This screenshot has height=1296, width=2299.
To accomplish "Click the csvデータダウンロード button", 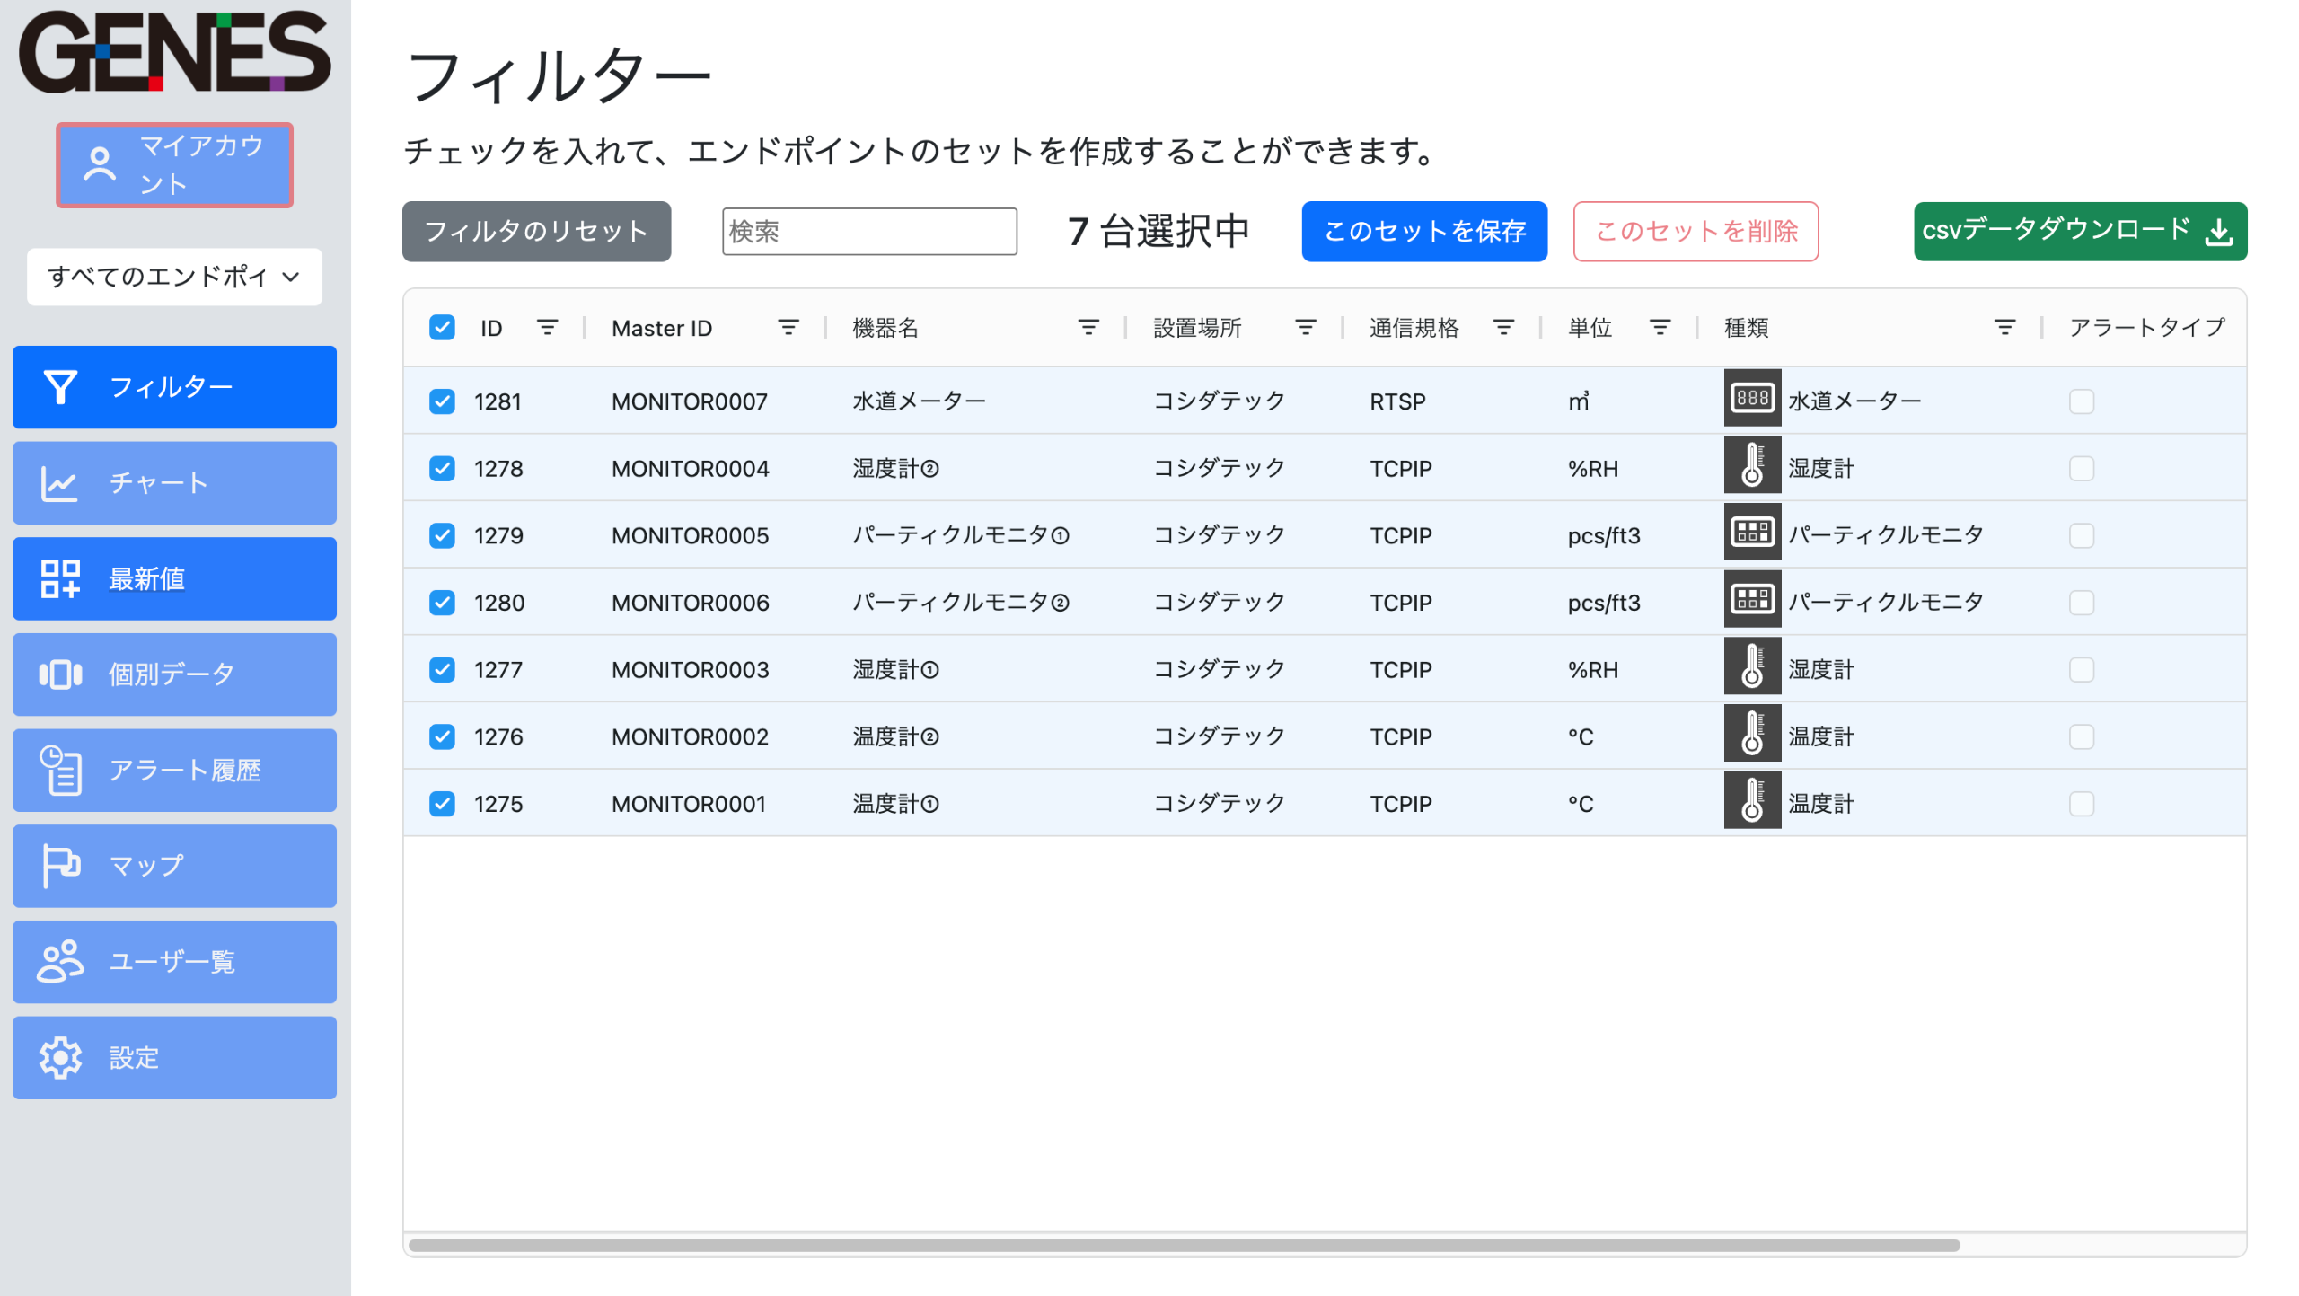I will point(2079,231).
